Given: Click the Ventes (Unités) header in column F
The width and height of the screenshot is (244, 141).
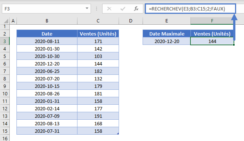Looking at the screenshot, I should (212, 34).
